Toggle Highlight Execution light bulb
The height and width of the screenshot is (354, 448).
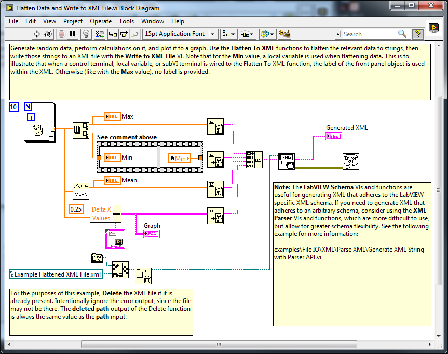click(86, 34)
